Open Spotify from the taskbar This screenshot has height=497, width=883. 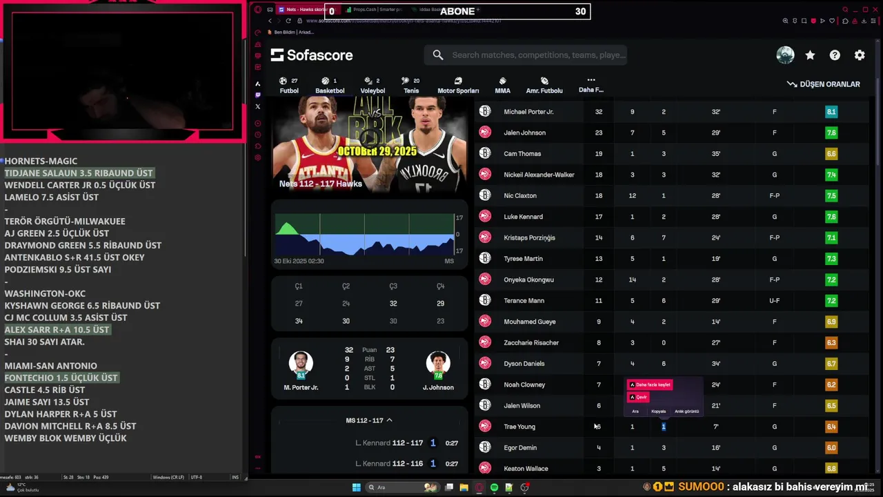[x=494, y=487]
